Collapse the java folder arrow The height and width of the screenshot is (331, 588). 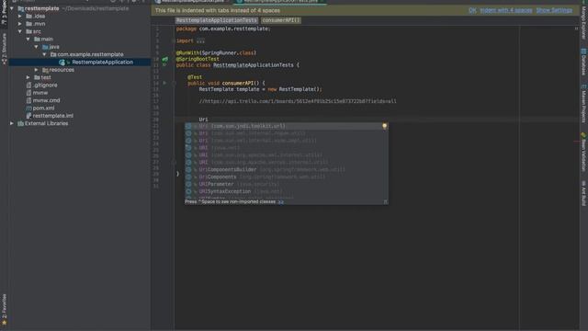(37, 47)
